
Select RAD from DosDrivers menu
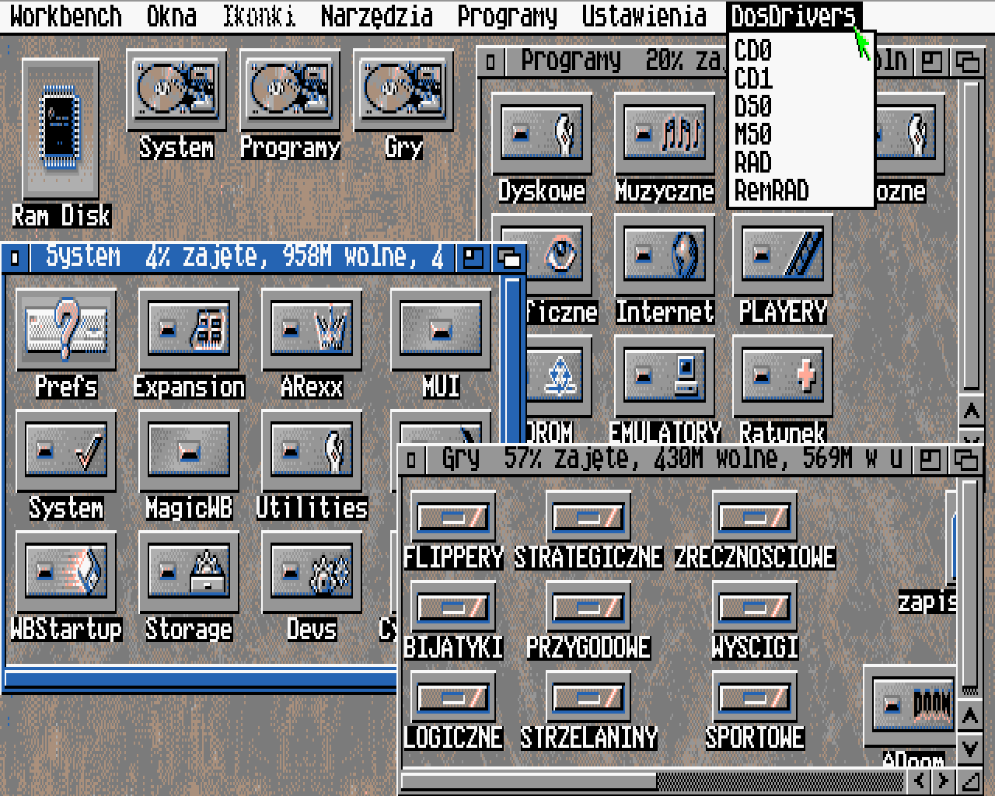pos(801,162)
